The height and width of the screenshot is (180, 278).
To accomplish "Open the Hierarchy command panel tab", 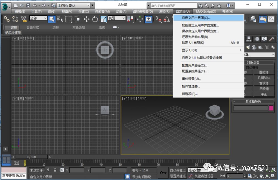I will tap(249, 39).
